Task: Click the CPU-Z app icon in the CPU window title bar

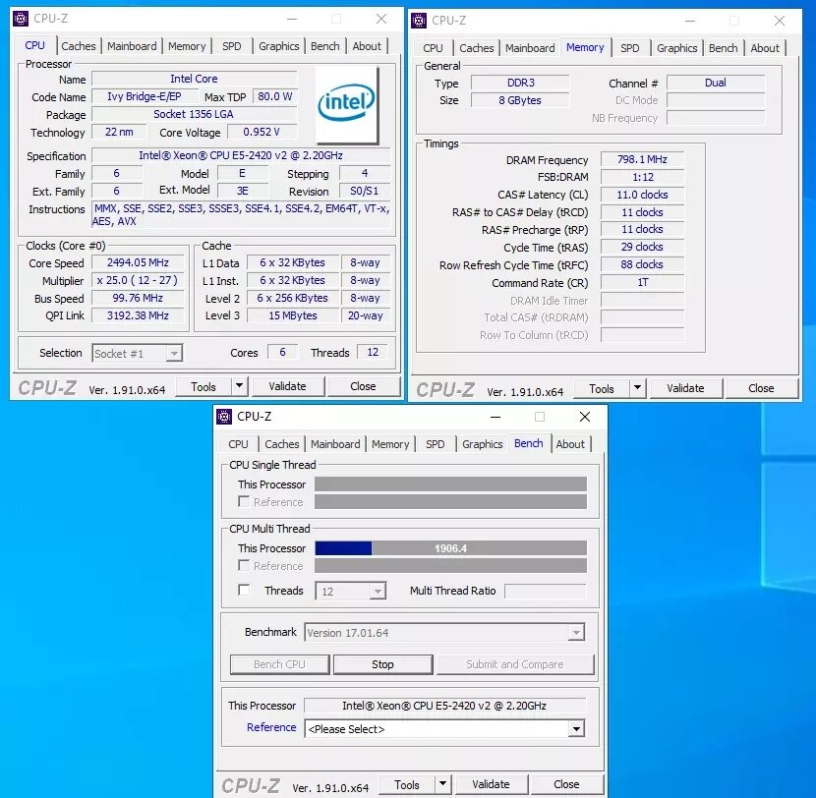Action: coord(21,19)
